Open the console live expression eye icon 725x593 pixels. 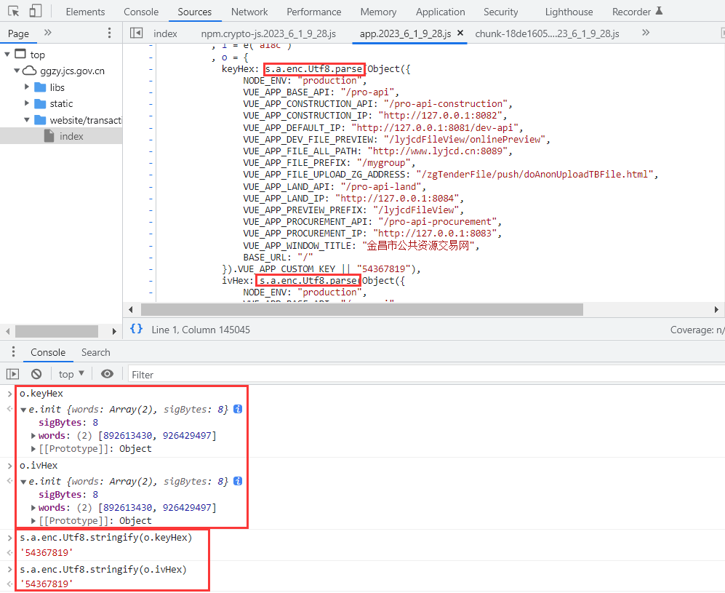pos(108,374)
